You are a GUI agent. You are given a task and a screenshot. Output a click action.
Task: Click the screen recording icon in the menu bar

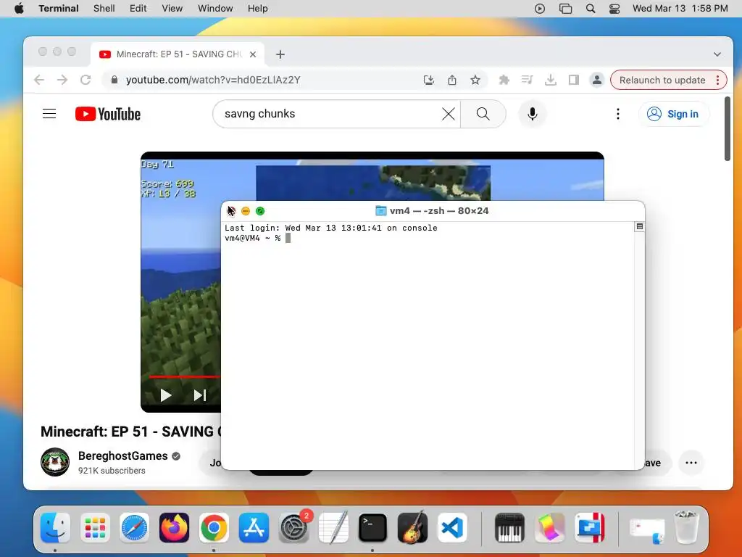coord(539,9)
